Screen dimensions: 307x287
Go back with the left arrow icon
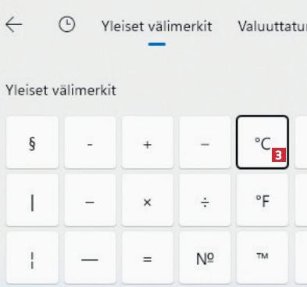pos(14,24)
